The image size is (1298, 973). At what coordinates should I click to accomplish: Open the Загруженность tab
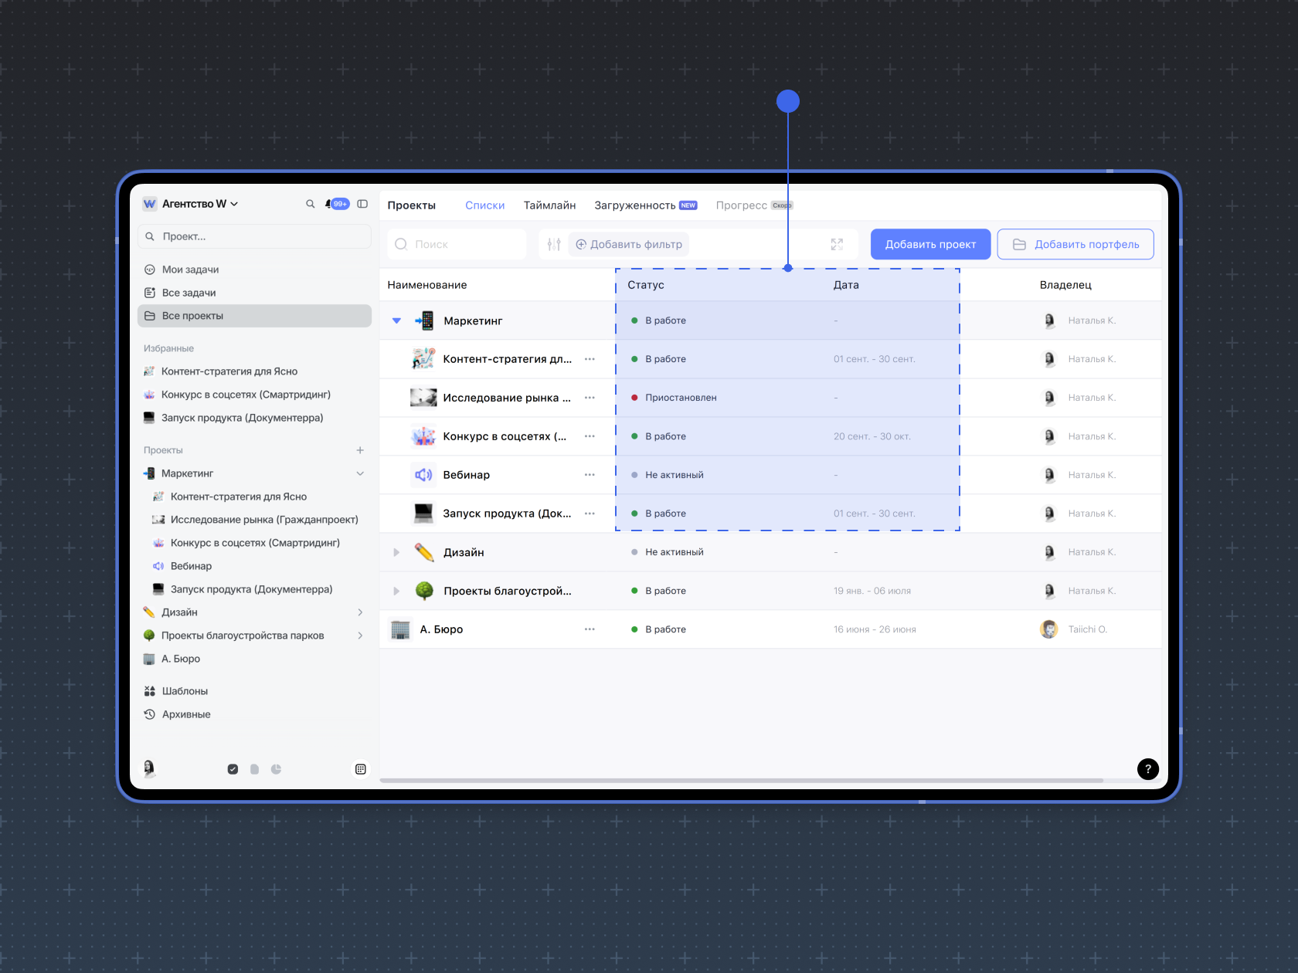coord(634,205)
